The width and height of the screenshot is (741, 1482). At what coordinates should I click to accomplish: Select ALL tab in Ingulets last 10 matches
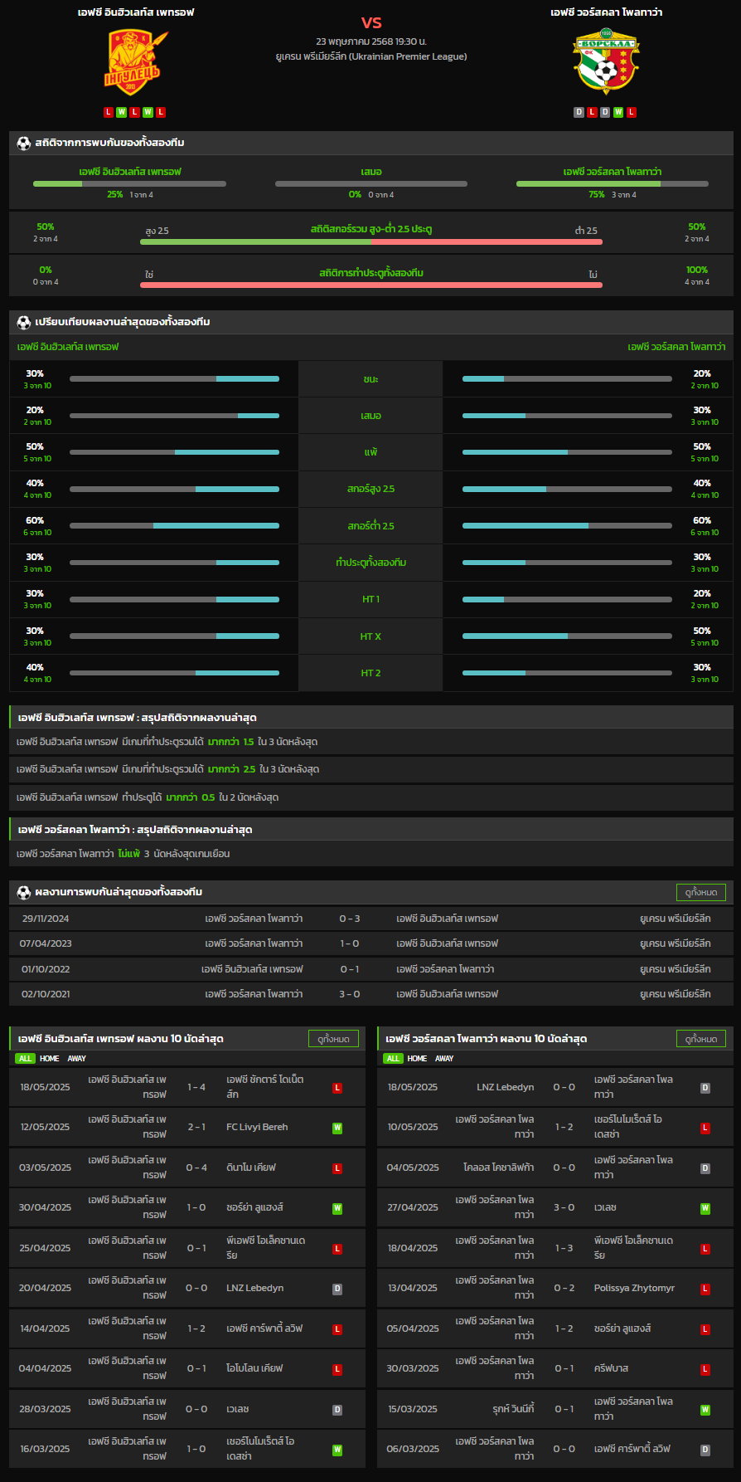[x=25, y=1058]
